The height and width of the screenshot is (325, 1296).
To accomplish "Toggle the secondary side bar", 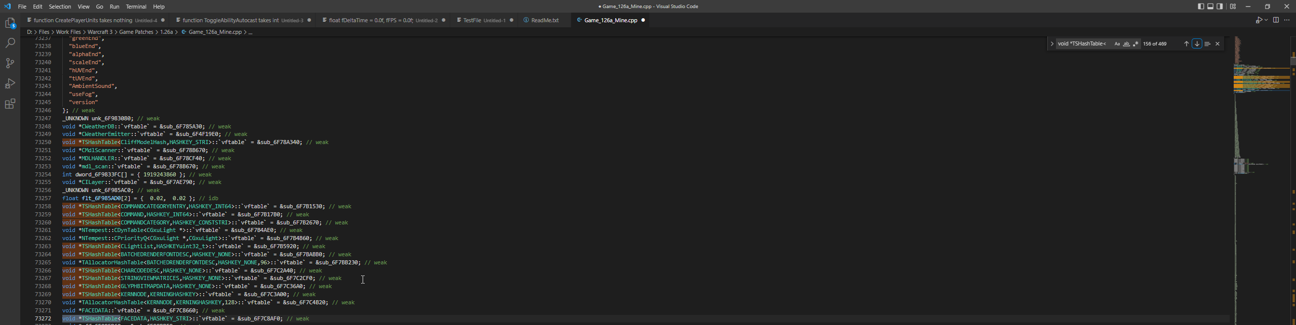I will click(1220, 7).
